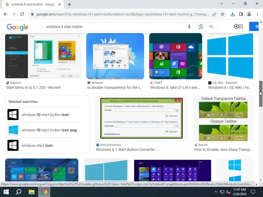Click the AskVG source name
Screen dimensions: 263x197
click(203, 145)
